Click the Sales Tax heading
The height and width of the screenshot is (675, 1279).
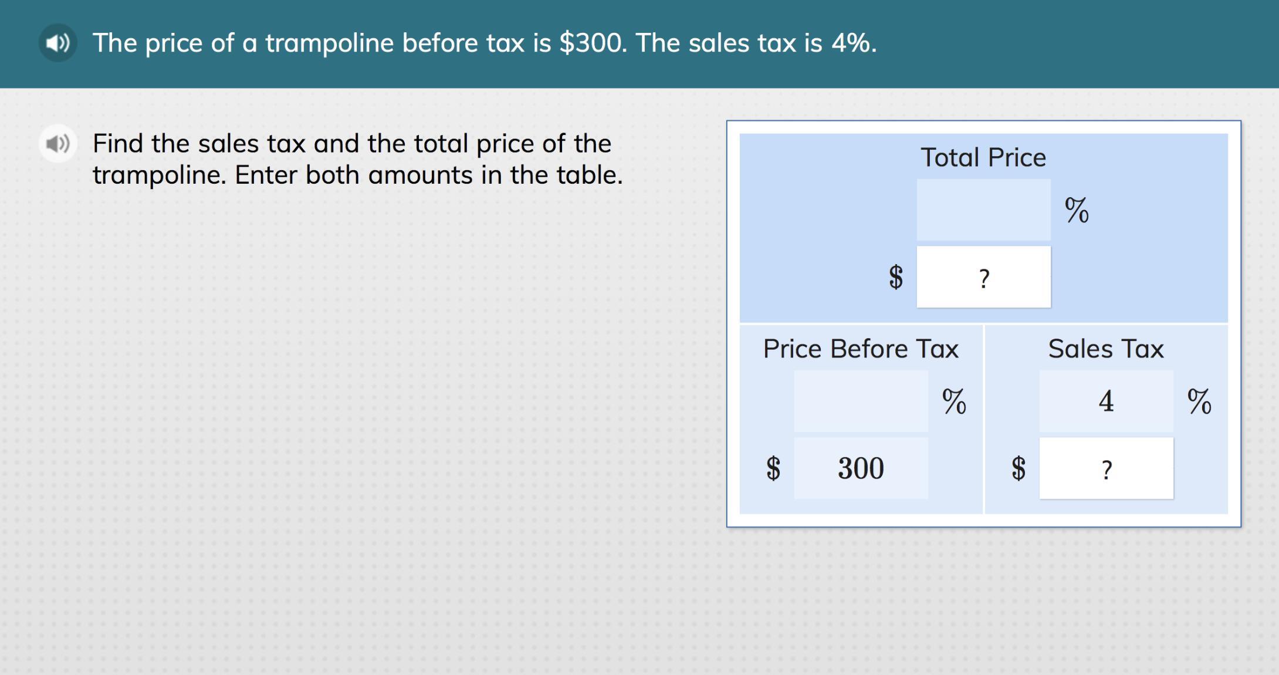tap(1106, 349)
